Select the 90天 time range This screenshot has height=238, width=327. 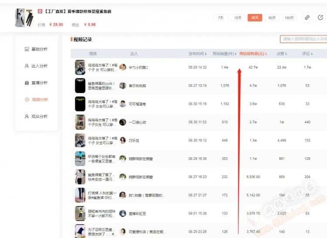[272, 18]
